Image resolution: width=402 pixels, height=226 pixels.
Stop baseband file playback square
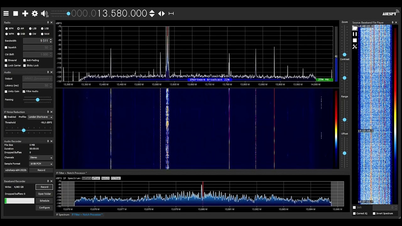(x=355, y=40)
